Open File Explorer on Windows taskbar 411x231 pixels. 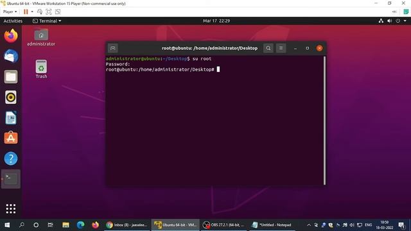point(66,225)
